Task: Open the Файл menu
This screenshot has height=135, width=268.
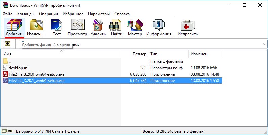Action: 8,14
